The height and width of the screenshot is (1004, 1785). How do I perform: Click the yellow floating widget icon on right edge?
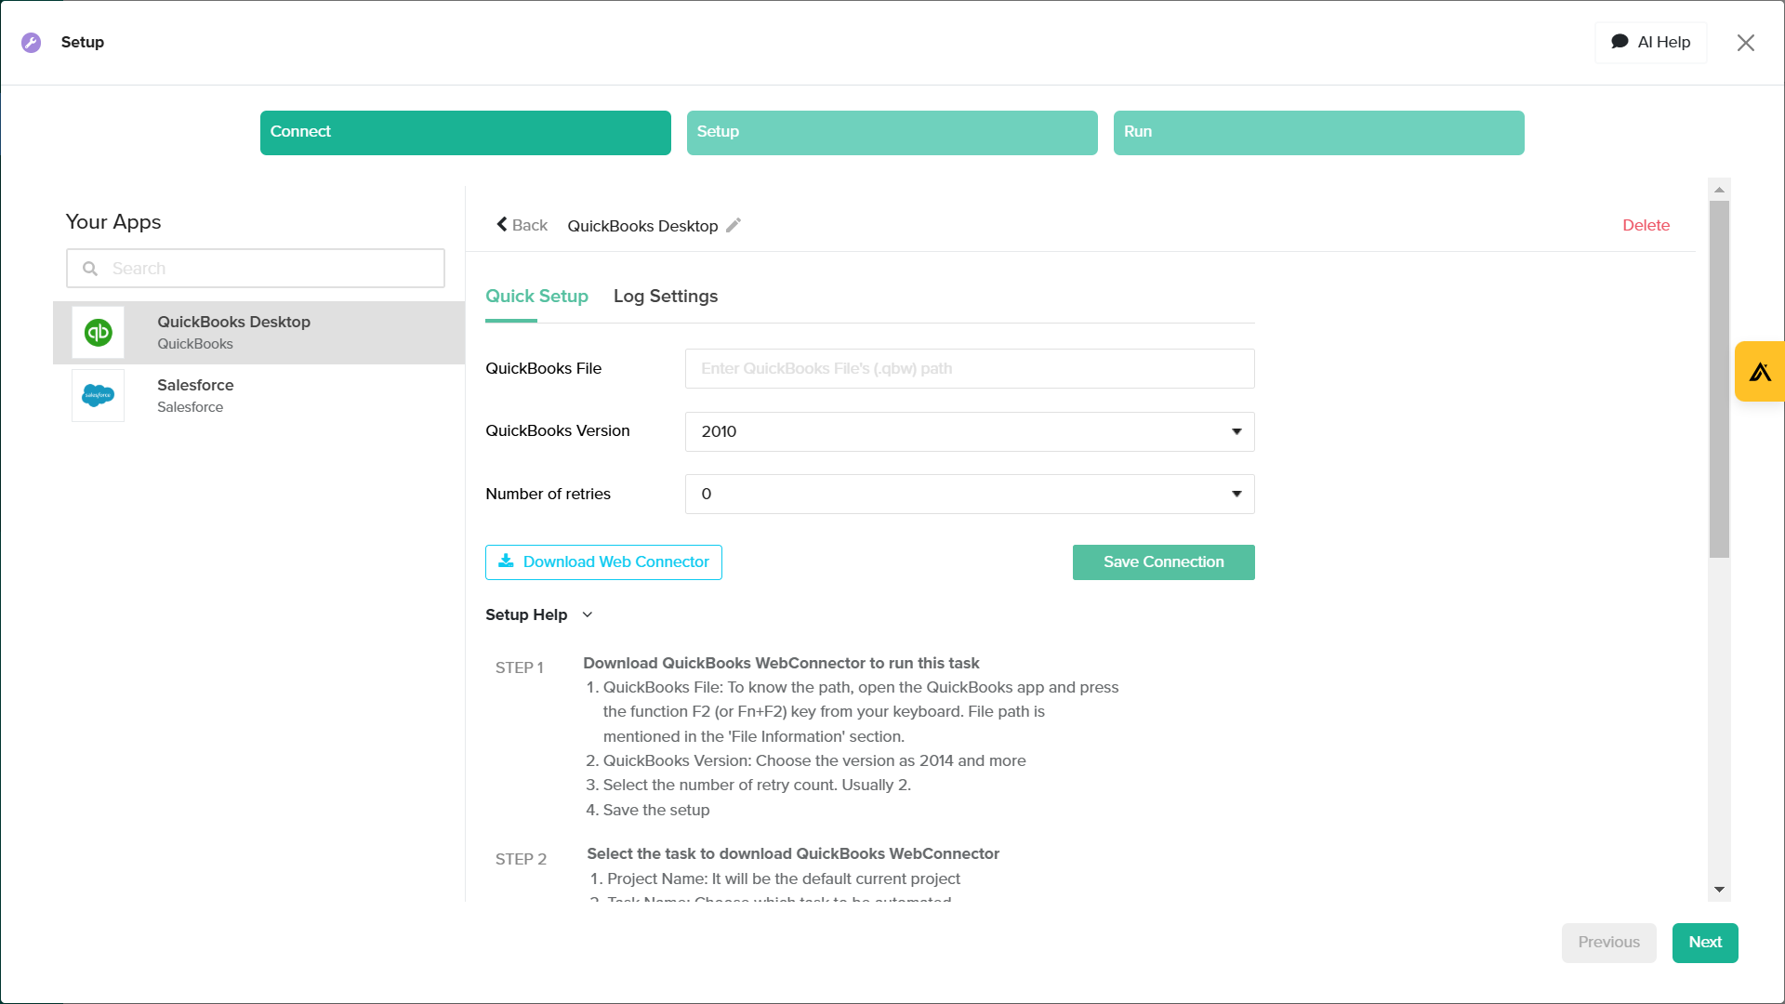1760,372
